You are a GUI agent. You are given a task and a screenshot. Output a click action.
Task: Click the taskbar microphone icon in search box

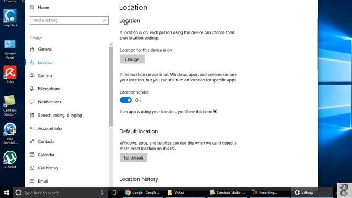pyautogui.click(x=102, y=193)
